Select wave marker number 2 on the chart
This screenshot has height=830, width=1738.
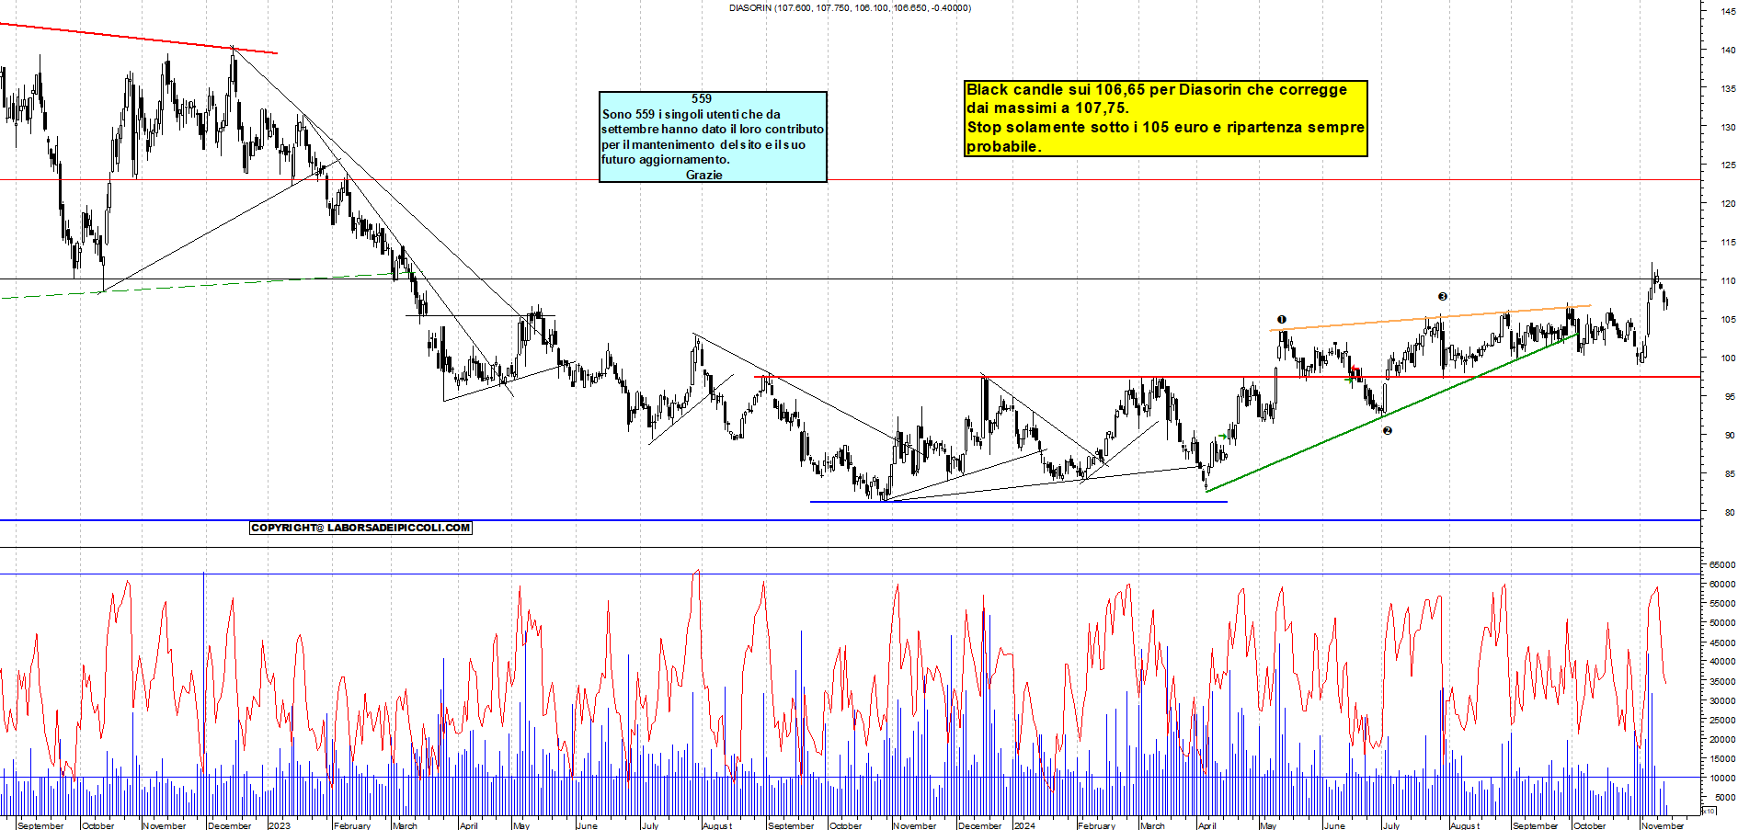click(x=1388, y=430)
